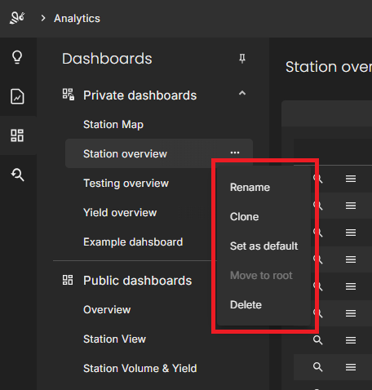Click the hamburger icon level with Rename
Image resolution: width=372 pixels, height=390 pixels.
click(x=351, y=179)
